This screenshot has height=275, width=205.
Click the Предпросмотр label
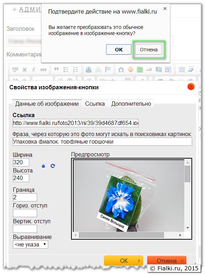[90, 155]
